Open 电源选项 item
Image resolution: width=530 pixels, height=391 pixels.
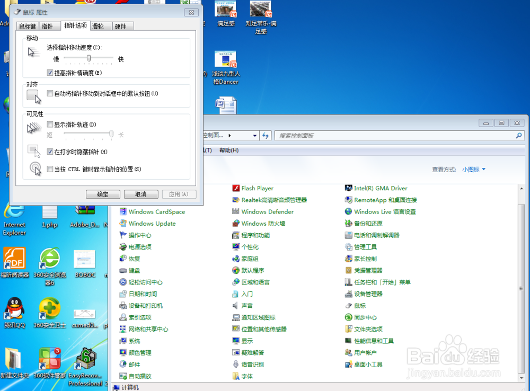tap(135, 247)
